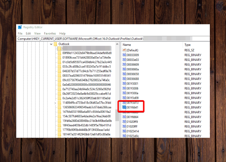Click binary icon of value 001f3d09
Viewport: 226px width, 162px height.
click(124, 98)
